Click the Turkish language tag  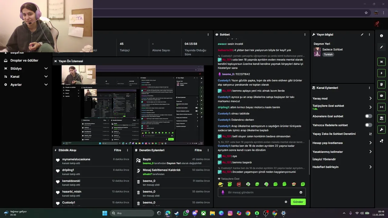[328, 54]
